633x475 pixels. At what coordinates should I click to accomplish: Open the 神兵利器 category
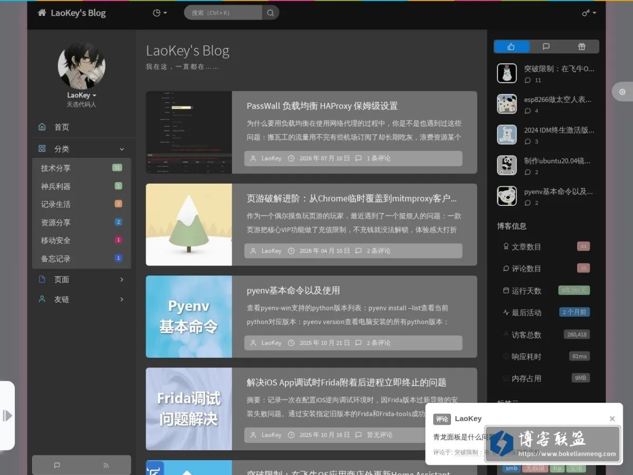(81, 186)
